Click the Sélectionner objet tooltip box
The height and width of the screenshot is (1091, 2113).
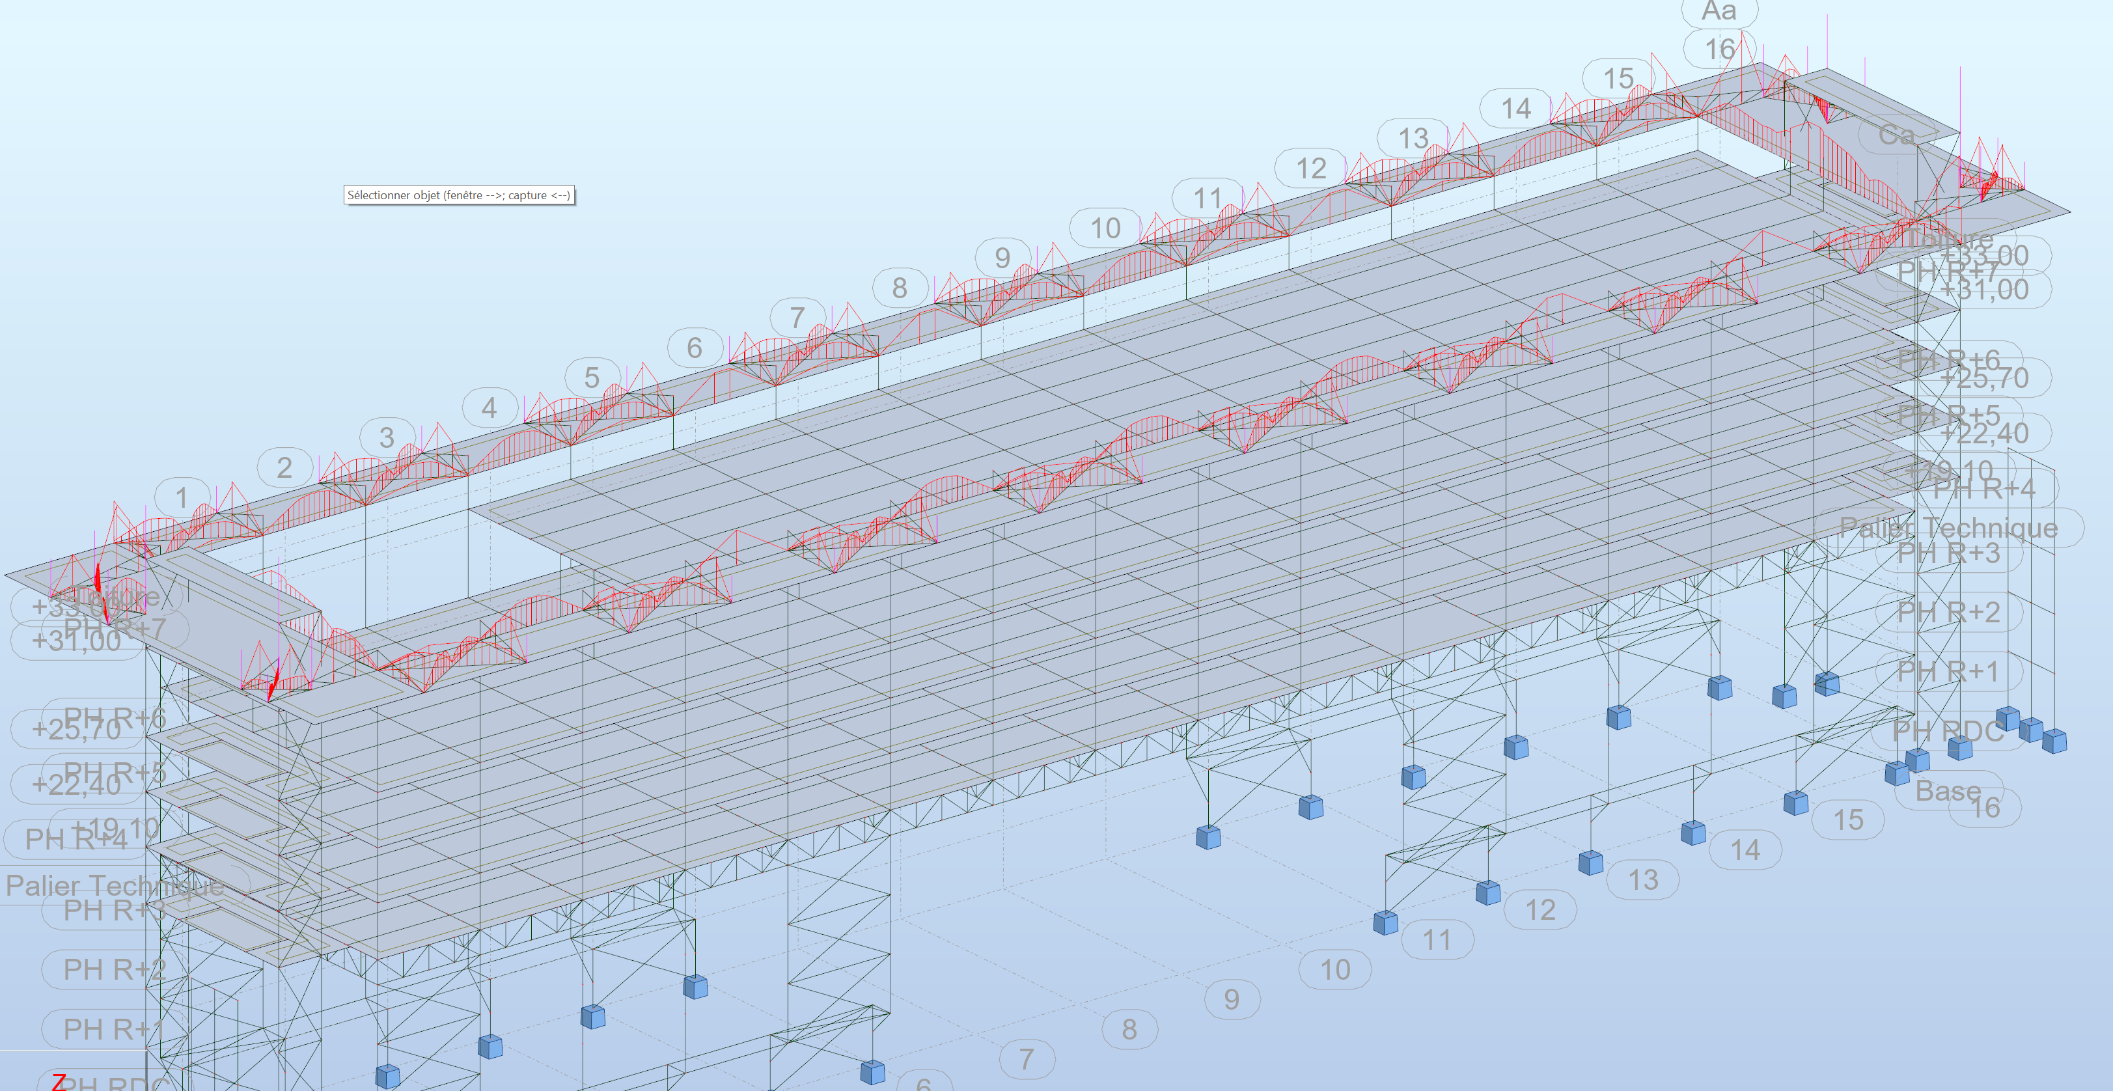tap(460, 195)
